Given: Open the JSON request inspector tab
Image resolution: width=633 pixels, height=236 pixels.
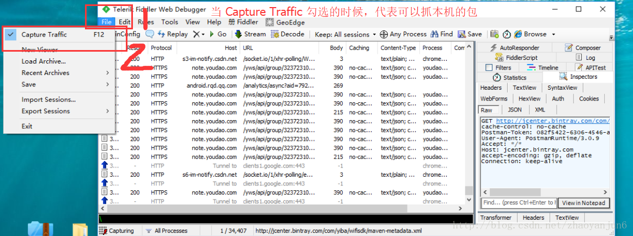Looking at the screenshot, I should pos(515,109).
